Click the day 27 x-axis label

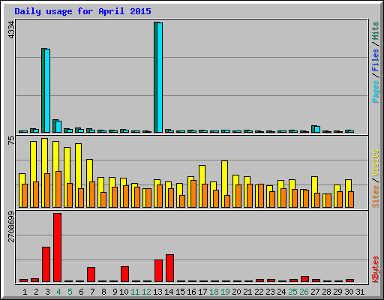[315, 292]
